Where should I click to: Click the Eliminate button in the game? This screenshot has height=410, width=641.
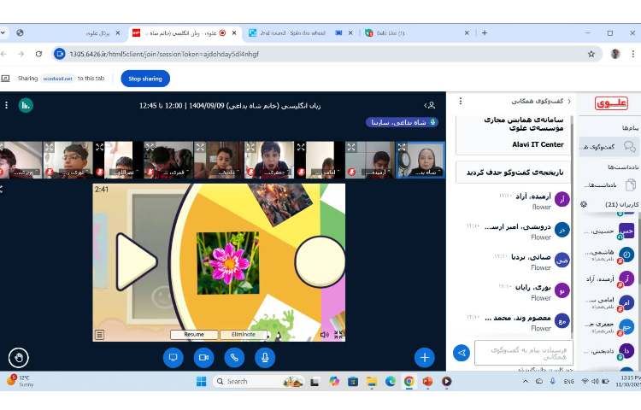243,335
